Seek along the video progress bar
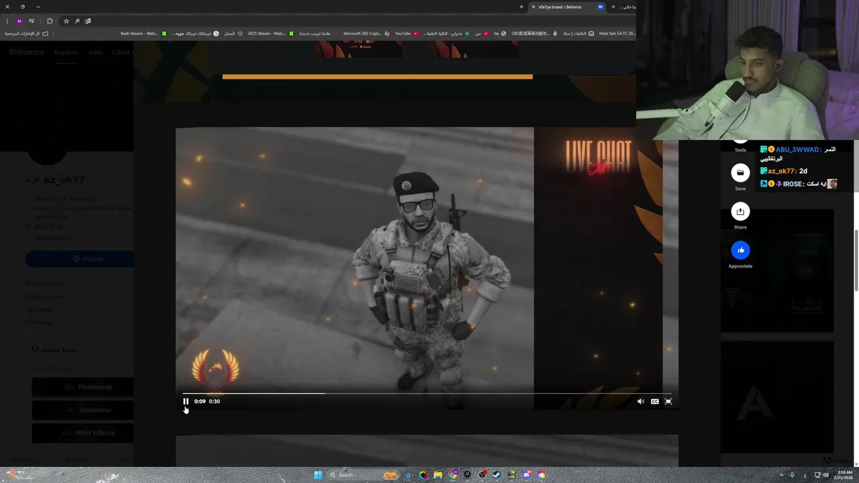The width and height of the screenshot is (859, 483). tap(427, 393)
